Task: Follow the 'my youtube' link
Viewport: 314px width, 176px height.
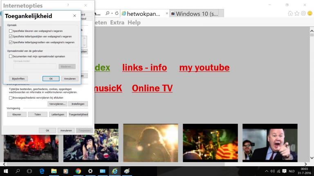Action: coord(204,68)
